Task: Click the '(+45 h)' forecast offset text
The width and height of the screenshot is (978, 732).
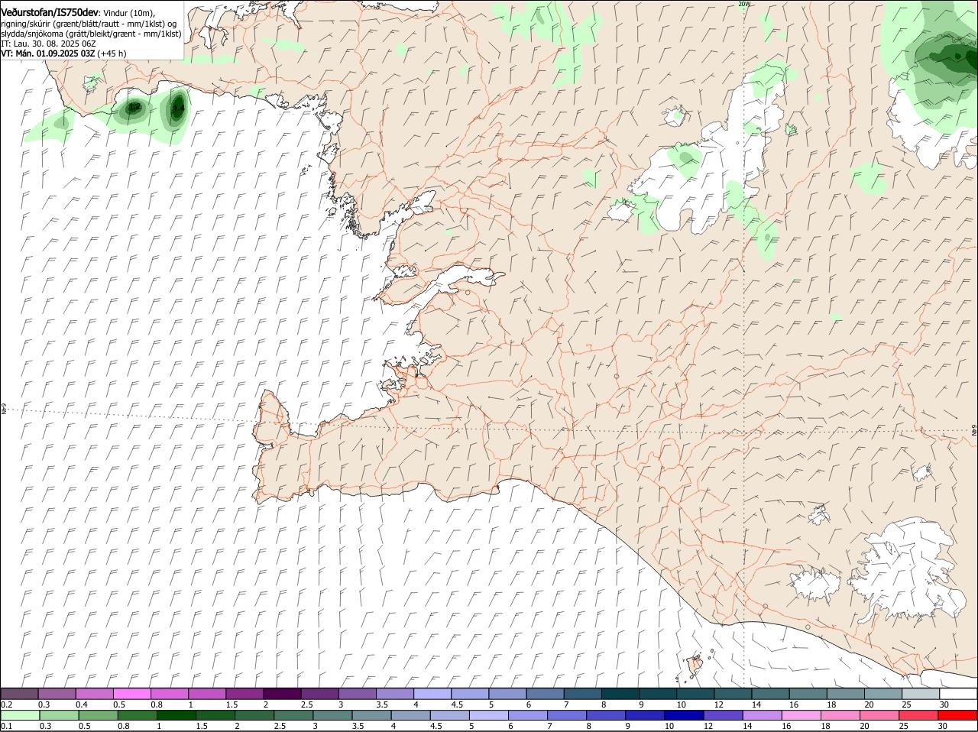Action: [x=112, y=53]
